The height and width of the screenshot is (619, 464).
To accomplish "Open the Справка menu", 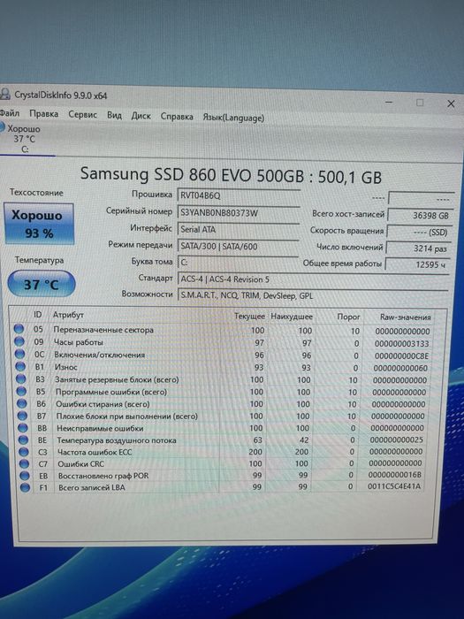I will pos(177,117).
